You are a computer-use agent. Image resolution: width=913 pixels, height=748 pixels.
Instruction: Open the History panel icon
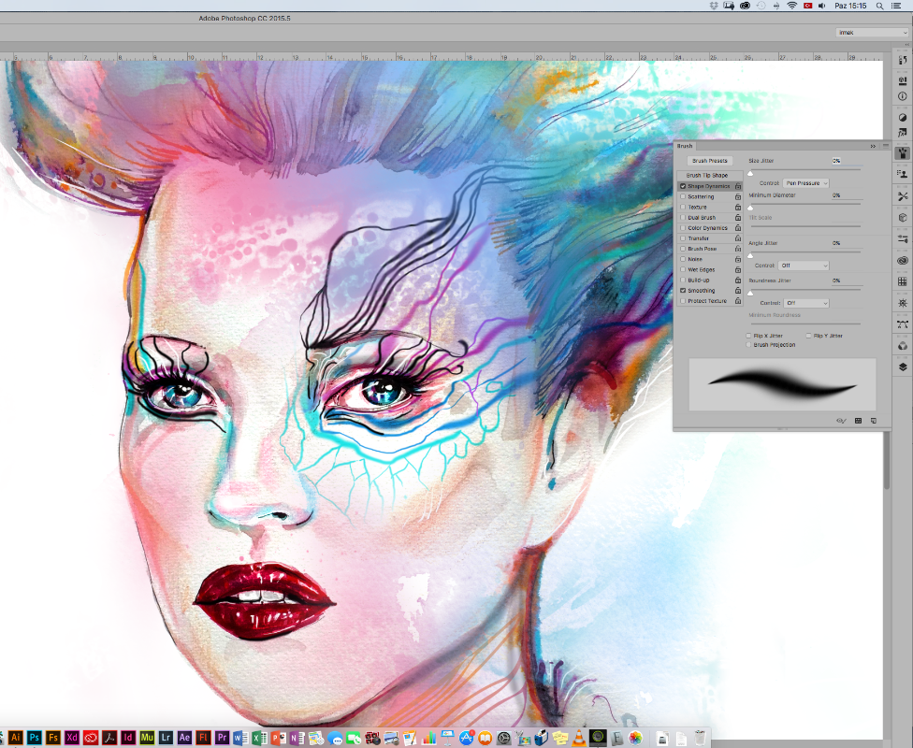[x=903, y=60]
